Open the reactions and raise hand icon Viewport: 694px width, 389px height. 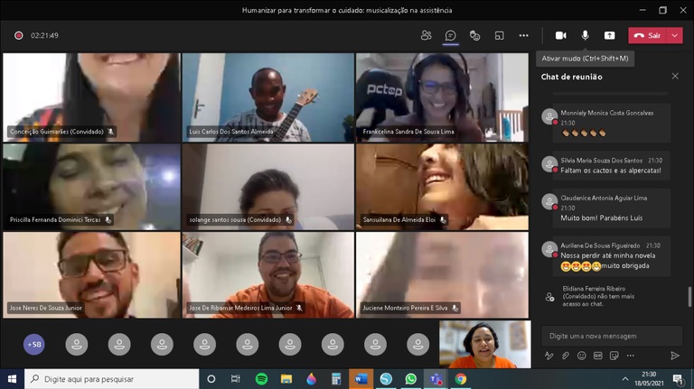pyautogui.click(x=475, y=35)
